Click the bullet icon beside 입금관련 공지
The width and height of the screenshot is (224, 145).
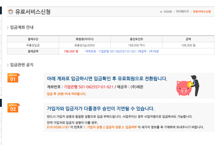click(8, 65)
